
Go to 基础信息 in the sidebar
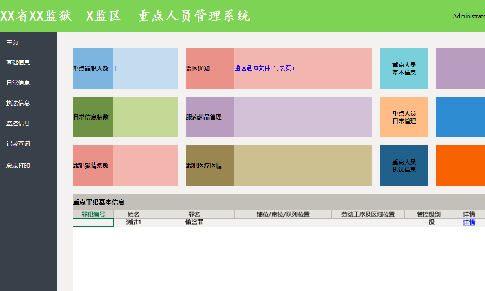18,63
